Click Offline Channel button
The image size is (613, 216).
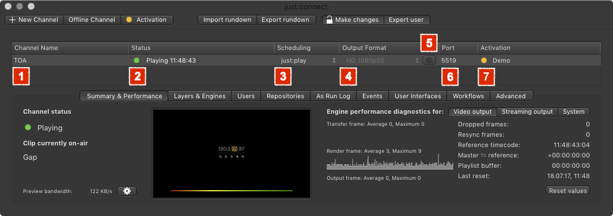(x=92, y=20)
